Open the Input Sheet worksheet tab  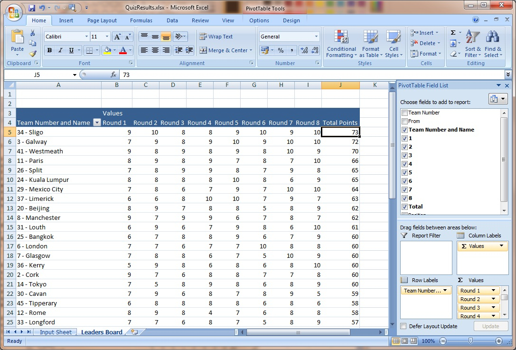click(56, 332)
